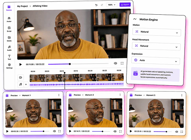The width and height of the screenshot is (191, 140).
Task: Click the Moment 3 card scene icon
Action: point(131,95)
